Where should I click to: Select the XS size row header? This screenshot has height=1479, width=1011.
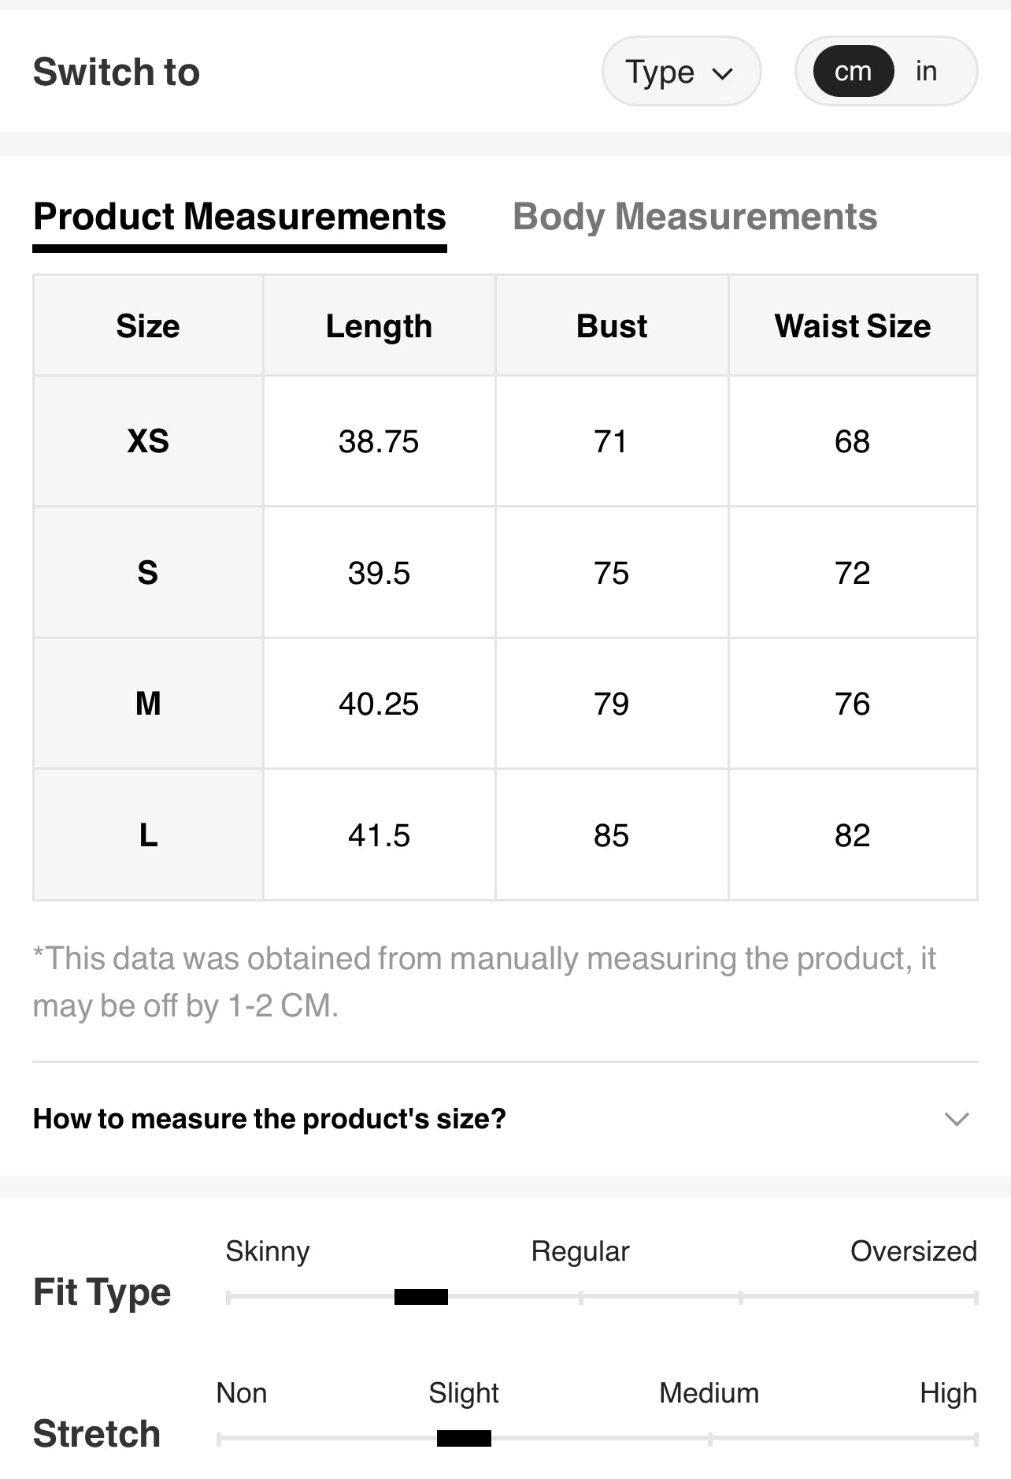pos(148,441)
